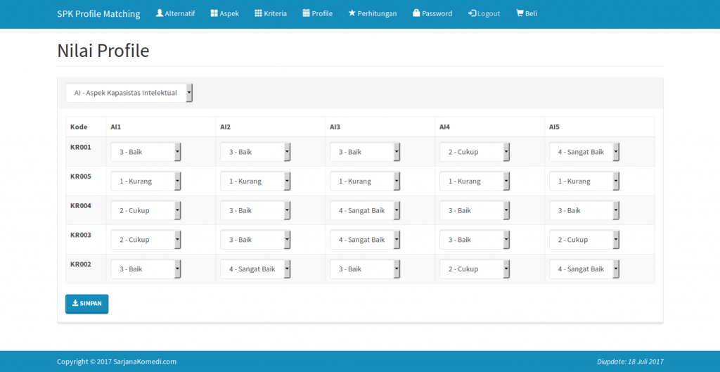Click the sign-out icon beside Logout

[x=472, y=13]
